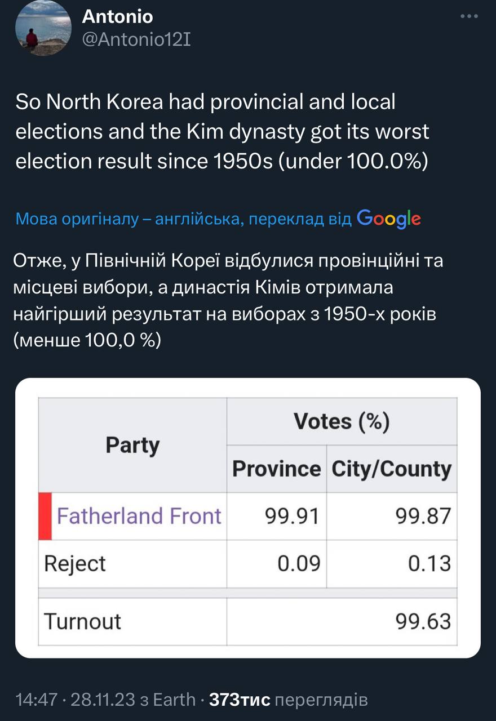
Task: Click the original English tweet text
Action: coord(223,132)
